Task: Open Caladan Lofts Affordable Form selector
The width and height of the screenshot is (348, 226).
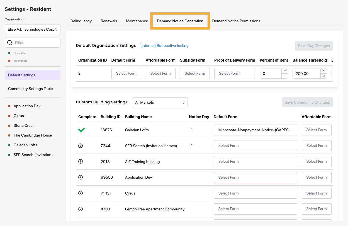Action: [x=317, y=130]
